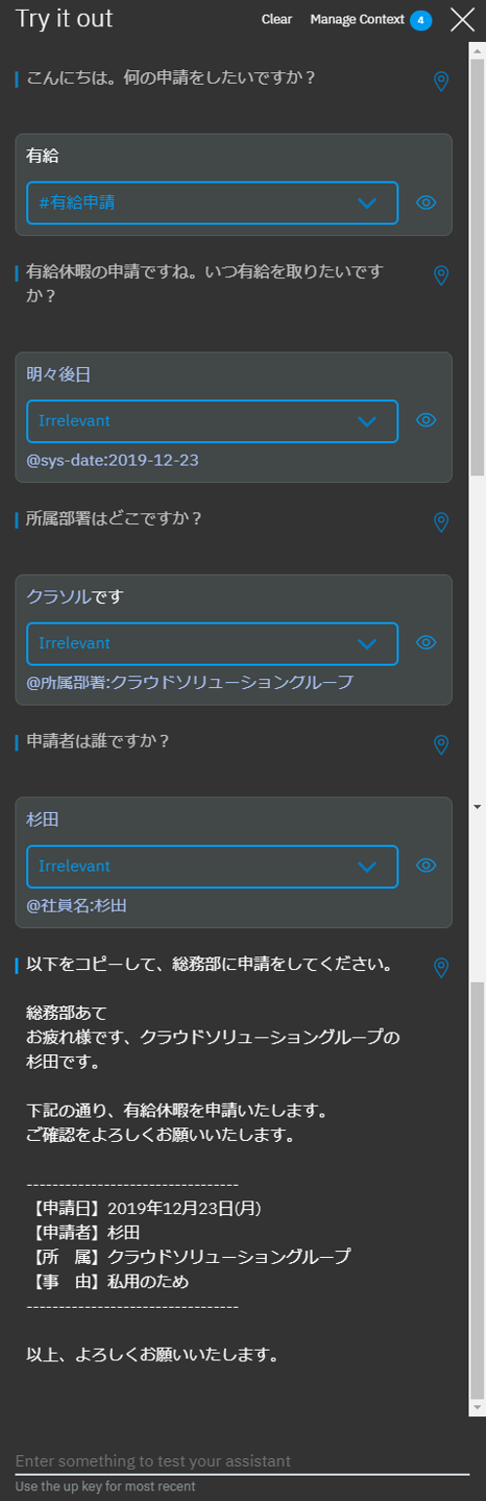This screenshot has width=486, height=1501.
Task: Expand Irrelevant dropdown under クラソルです
Action: coord(212,643)
